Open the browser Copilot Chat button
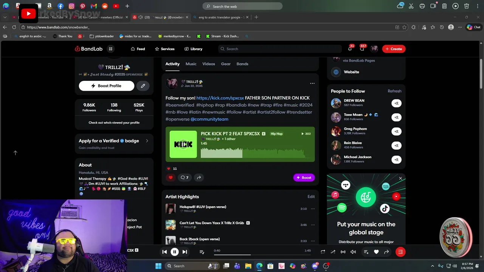This screenshot has height=272, width=484. [x=473, y=27]
